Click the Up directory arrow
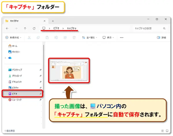 tap(25, 29)
